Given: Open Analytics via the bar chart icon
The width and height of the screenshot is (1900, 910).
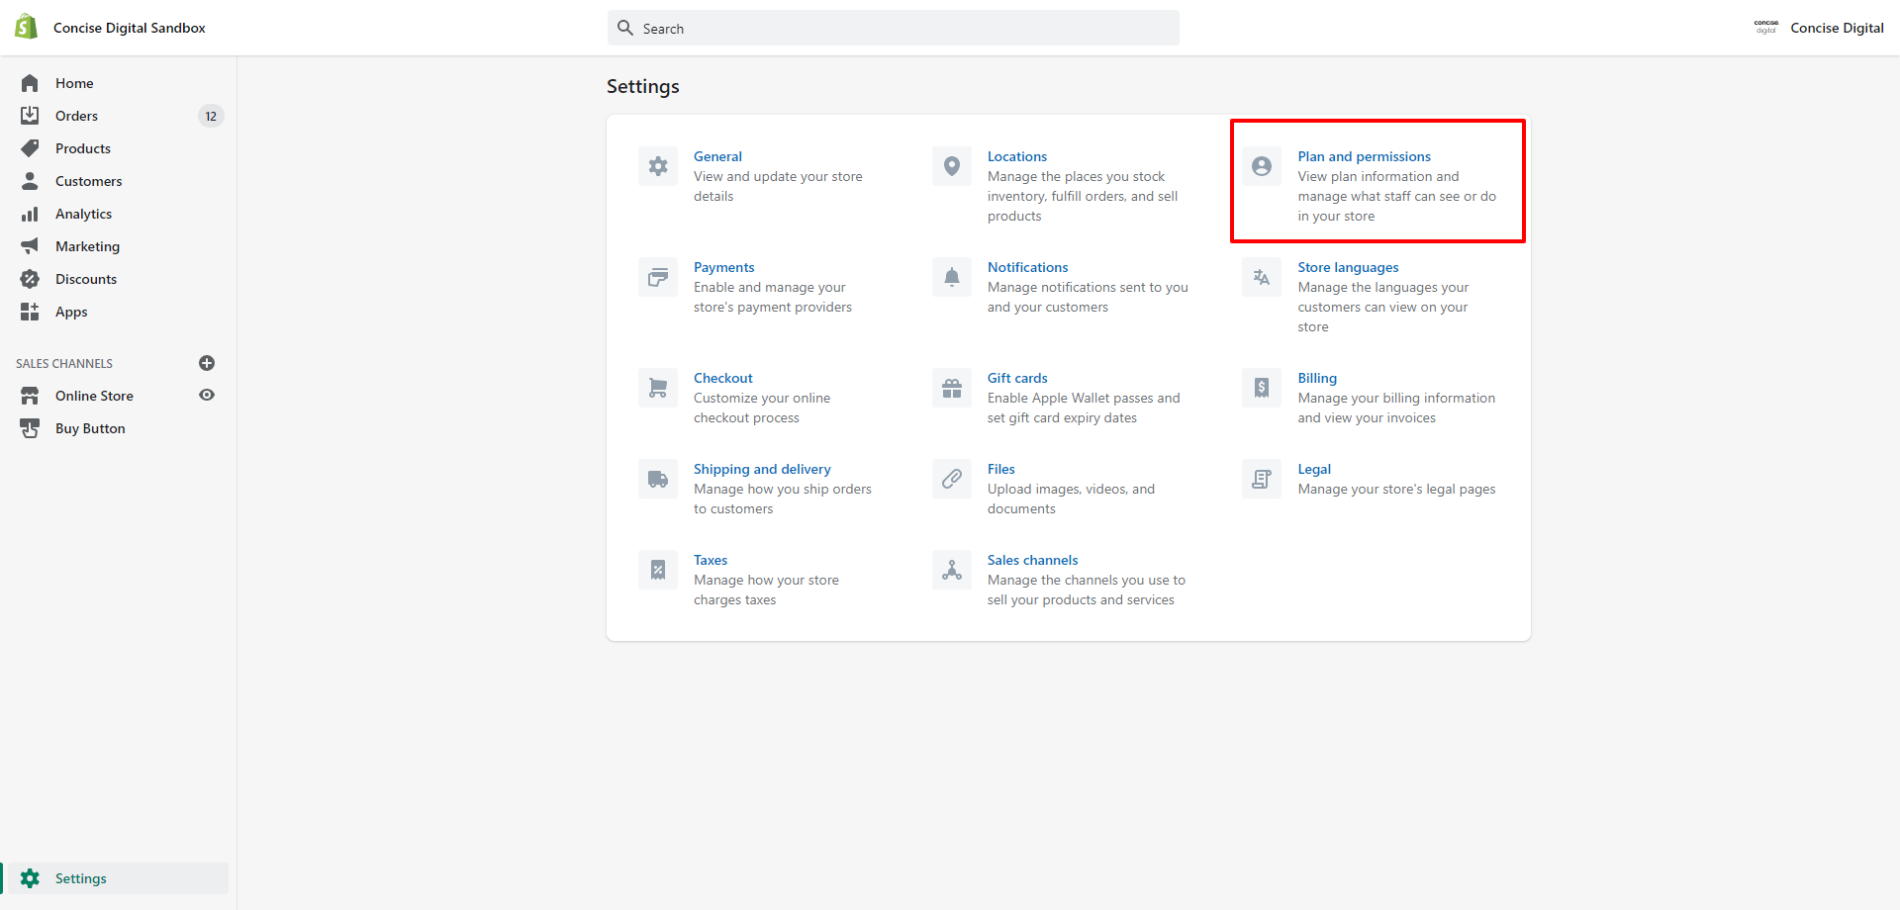Looking at the screenshot, I should click(x=30, y=214).
